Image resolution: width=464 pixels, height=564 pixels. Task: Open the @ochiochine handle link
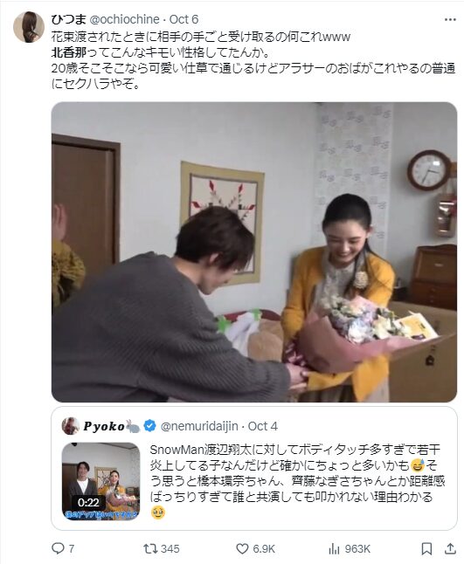tap(124, 19)
